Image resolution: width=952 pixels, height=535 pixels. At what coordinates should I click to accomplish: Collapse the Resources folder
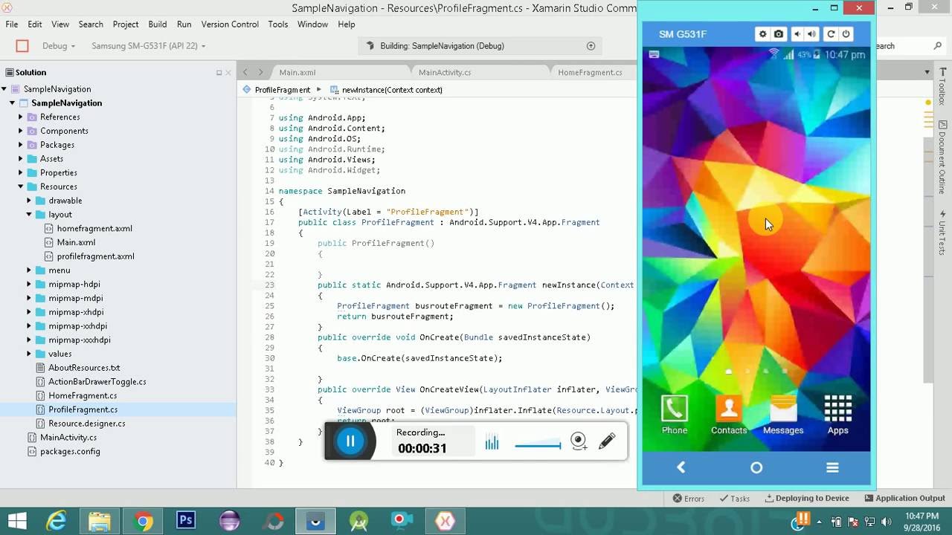pyautogui.click(x=21, y=187)
